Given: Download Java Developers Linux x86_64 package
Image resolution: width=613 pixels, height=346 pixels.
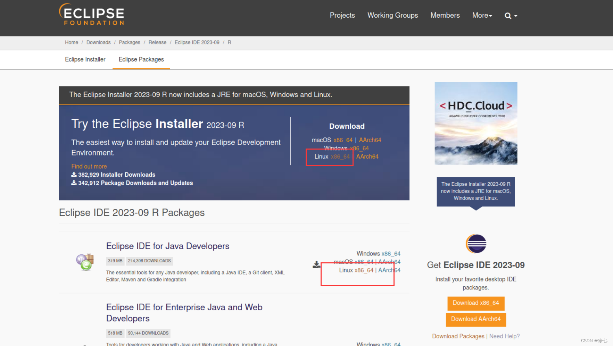Looking at the screenshot, I should tap(364, 270).
